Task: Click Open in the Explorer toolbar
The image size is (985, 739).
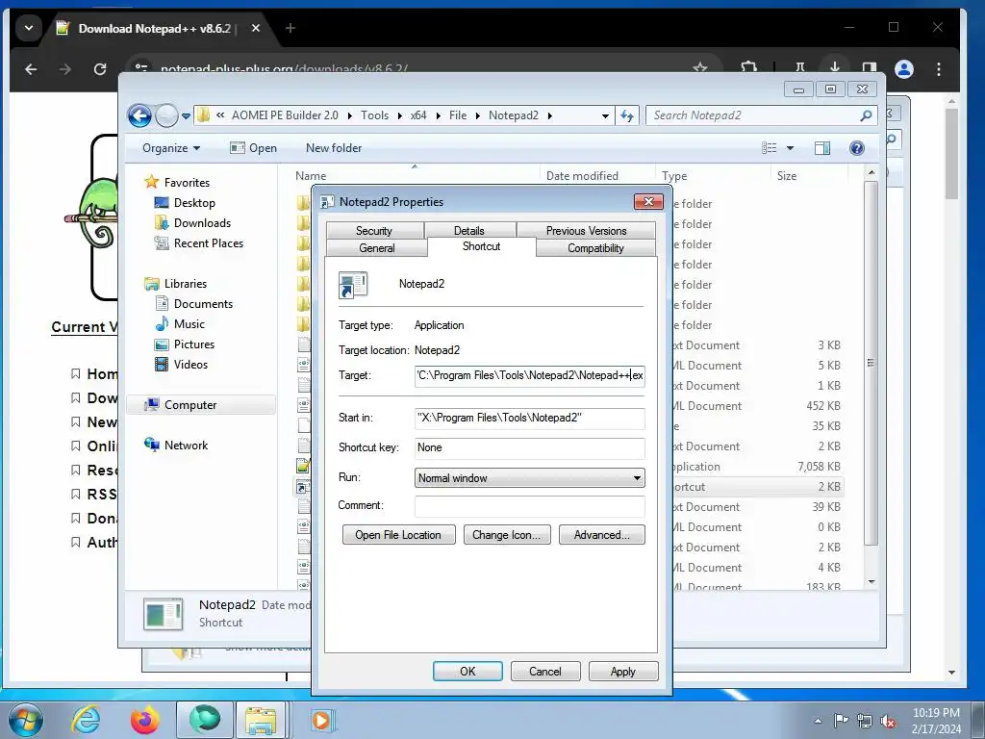Action: (x=254, y=148)
